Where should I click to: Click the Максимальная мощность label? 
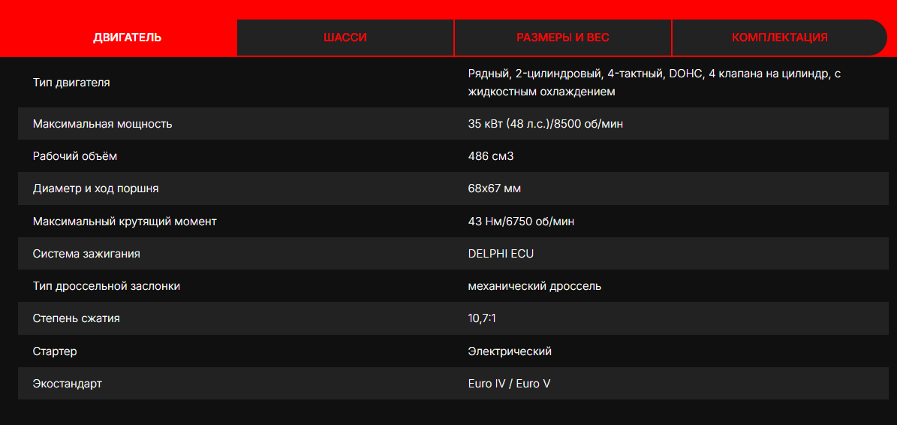coord(102,124)
